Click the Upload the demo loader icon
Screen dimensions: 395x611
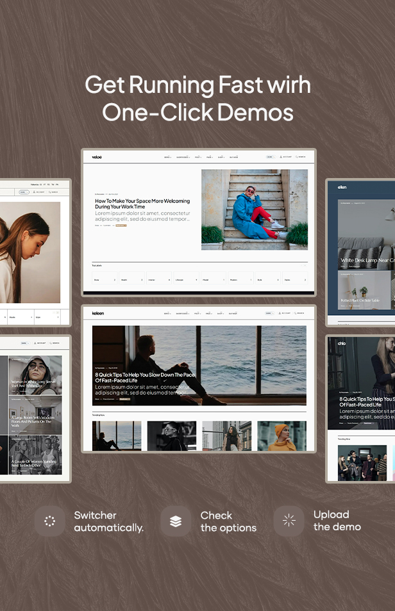pyautogui.click(x=289, y=521)
